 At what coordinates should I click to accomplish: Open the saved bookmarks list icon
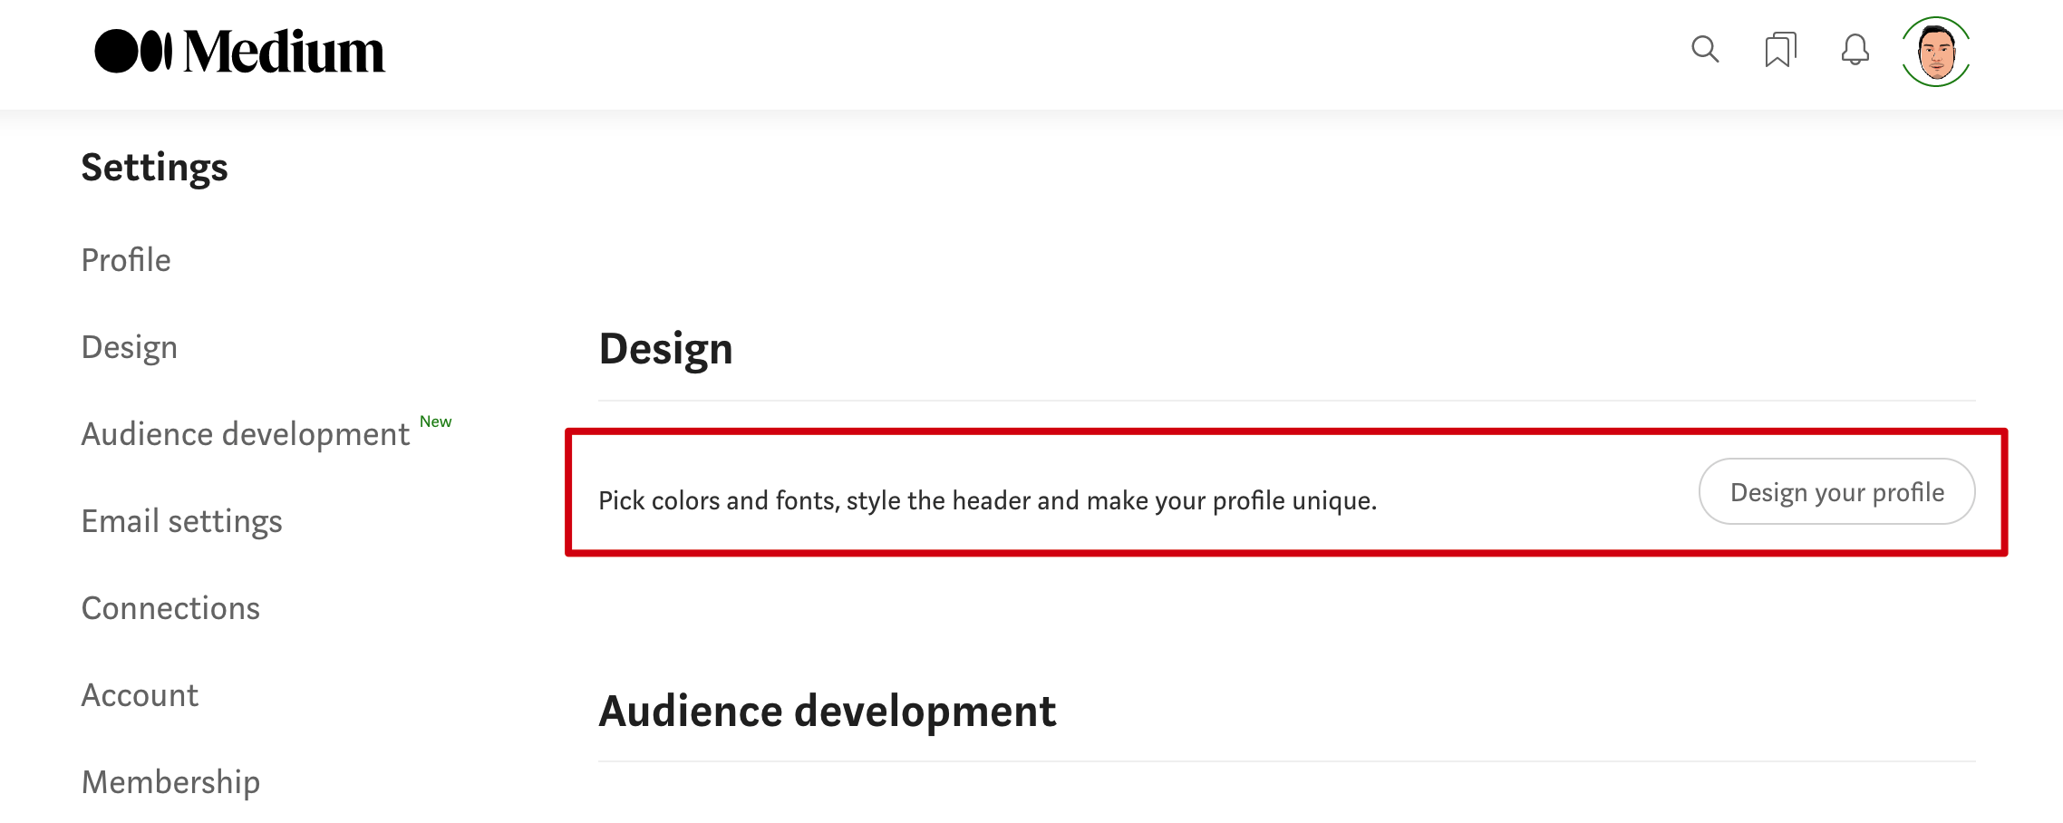point(1780,50)
